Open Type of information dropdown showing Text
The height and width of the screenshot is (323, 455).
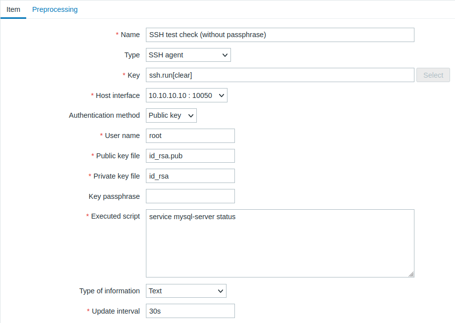[x=186, y=291]
